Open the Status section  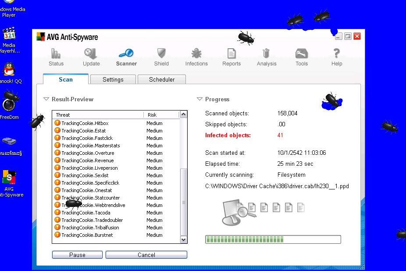pyautogui.click(x=56, y=57)
